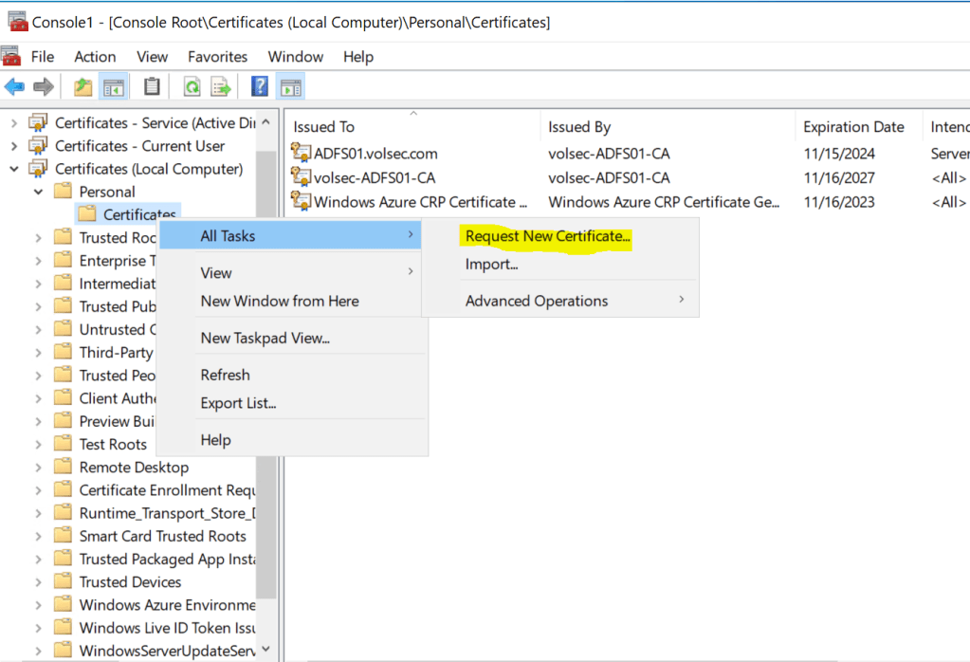Screen dimensions: 970x662
Task: Click the Export List toolbar icon
Action: [x=221, y=87]
